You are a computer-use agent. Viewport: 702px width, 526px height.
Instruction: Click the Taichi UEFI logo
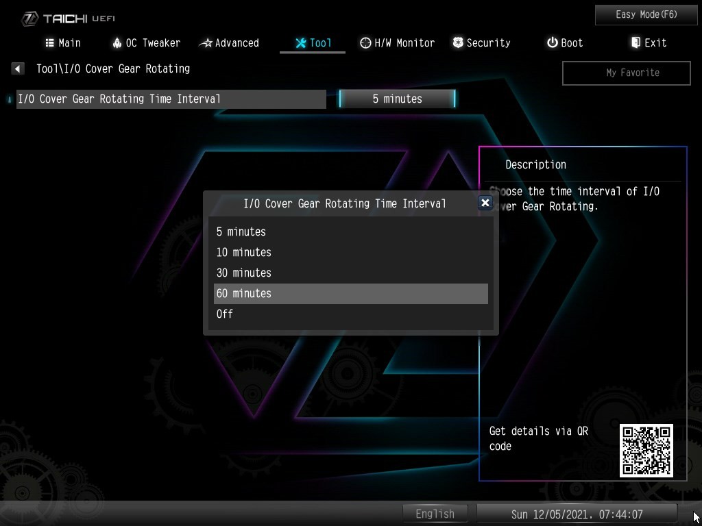point(68,18)
